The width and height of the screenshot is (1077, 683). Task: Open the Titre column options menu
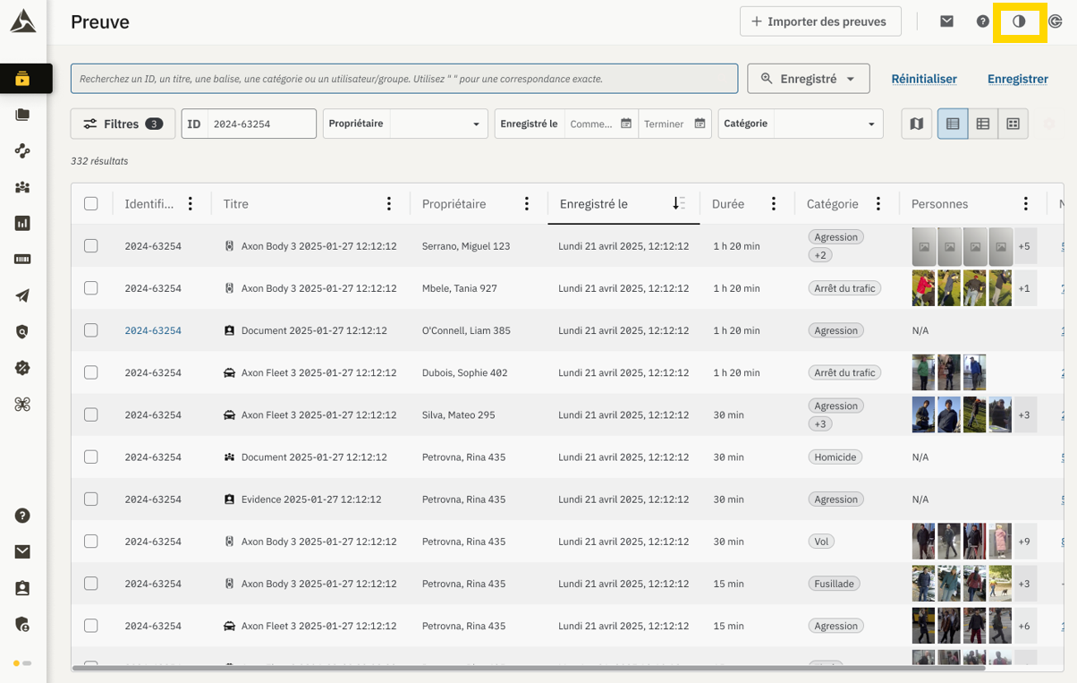[388, 204]
